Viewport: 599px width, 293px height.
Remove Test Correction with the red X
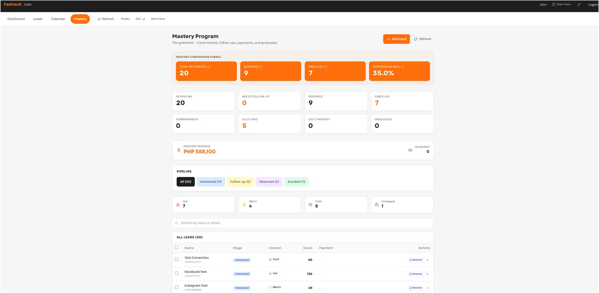(x=428, y=260)
